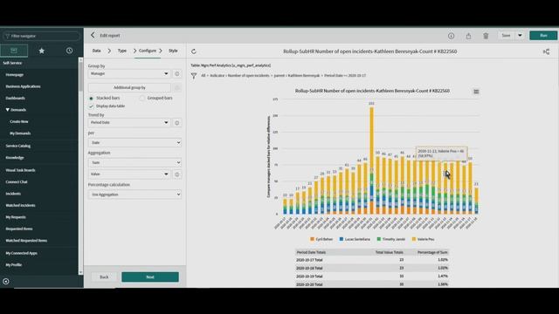The image size is (559, 314).
Task: Open Business Applications in navigator
Action: pyautogui.click(x=23, y=86)
